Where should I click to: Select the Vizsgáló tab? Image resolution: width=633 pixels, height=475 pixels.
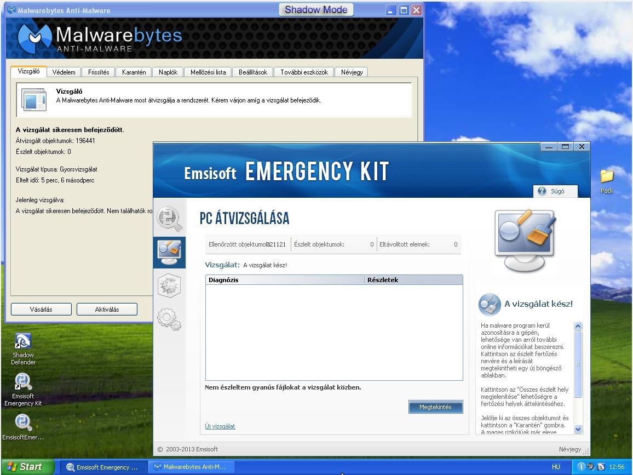(x=28, y=71)
